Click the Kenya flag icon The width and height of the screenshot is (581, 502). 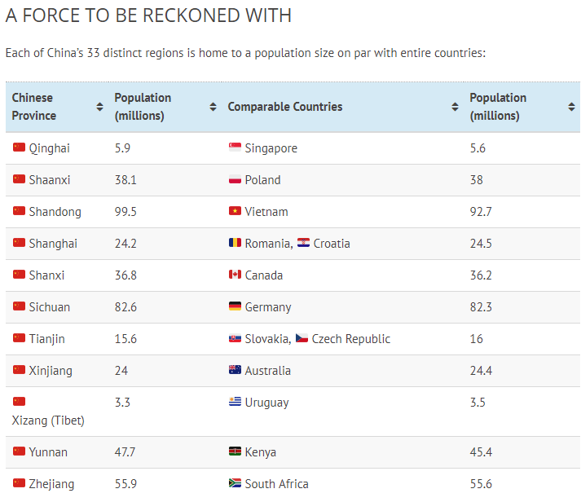pyautogui.click(x=235, y=451)
